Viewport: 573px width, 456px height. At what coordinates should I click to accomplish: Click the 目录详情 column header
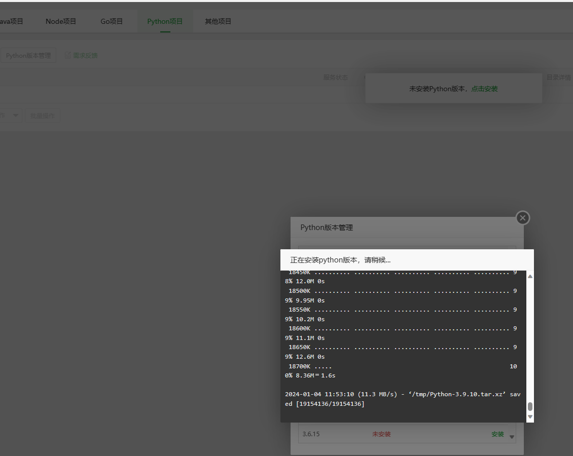(558, 78)
